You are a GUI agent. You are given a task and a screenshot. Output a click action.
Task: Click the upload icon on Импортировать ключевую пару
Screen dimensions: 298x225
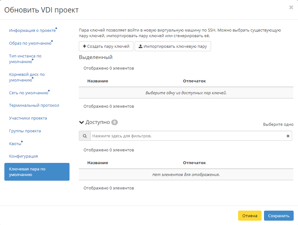coord(140,46)
